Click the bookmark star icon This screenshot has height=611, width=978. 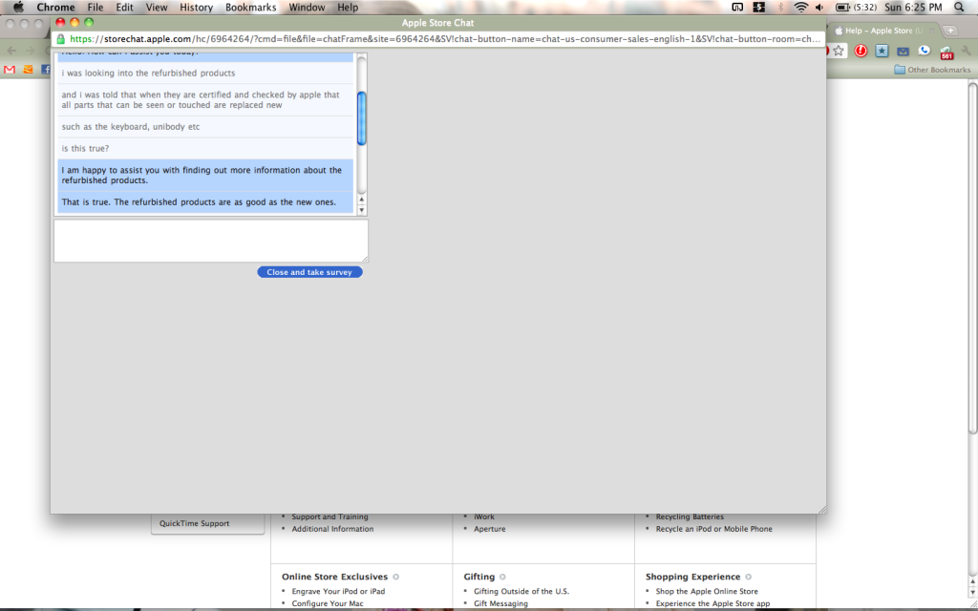coord(839,52)
